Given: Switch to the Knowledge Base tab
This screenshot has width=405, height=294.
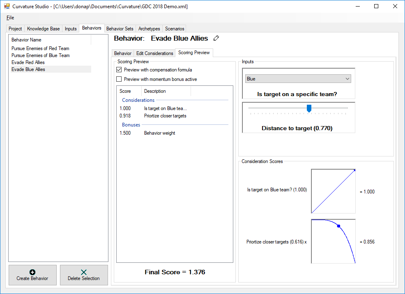Looking at the screenshot, I should coord(44,29).
